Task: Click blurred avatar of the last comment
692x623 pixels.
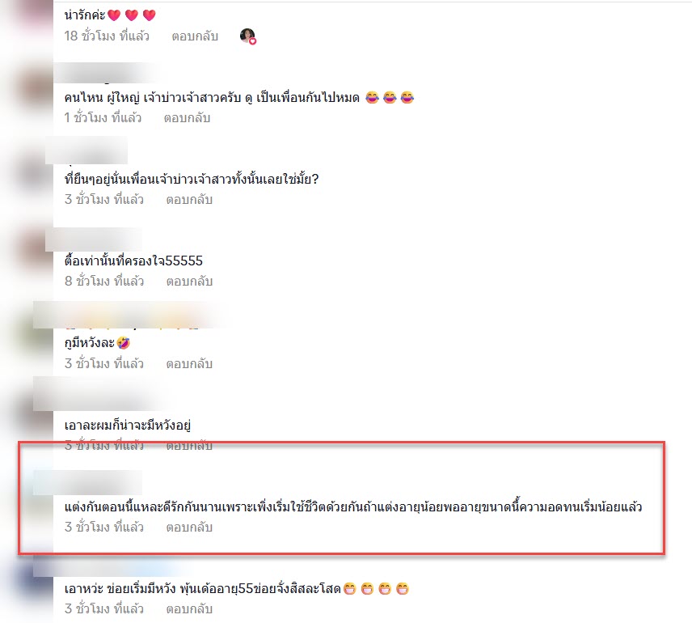Action: pyautogui.click(x=36, y=577)
